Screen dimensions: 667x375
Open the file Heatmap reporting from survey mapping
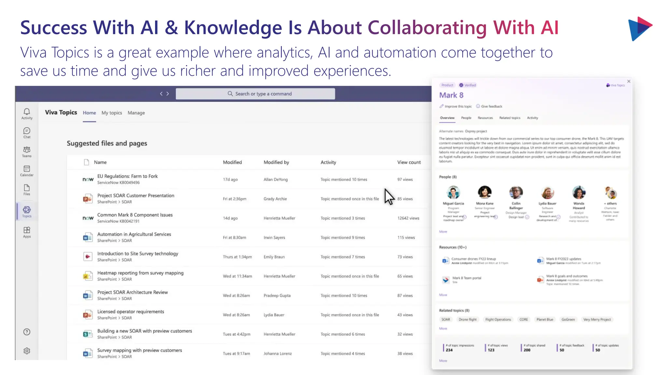[x=140, y=273]
